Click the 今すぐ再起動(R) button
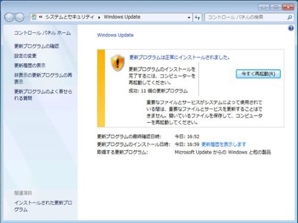This screenshot has height=223, width=298. point(258,74)
